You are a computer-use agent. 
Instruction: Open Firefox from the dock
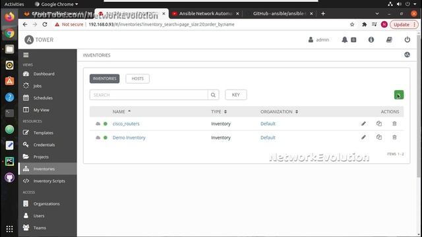click(9, 17)
